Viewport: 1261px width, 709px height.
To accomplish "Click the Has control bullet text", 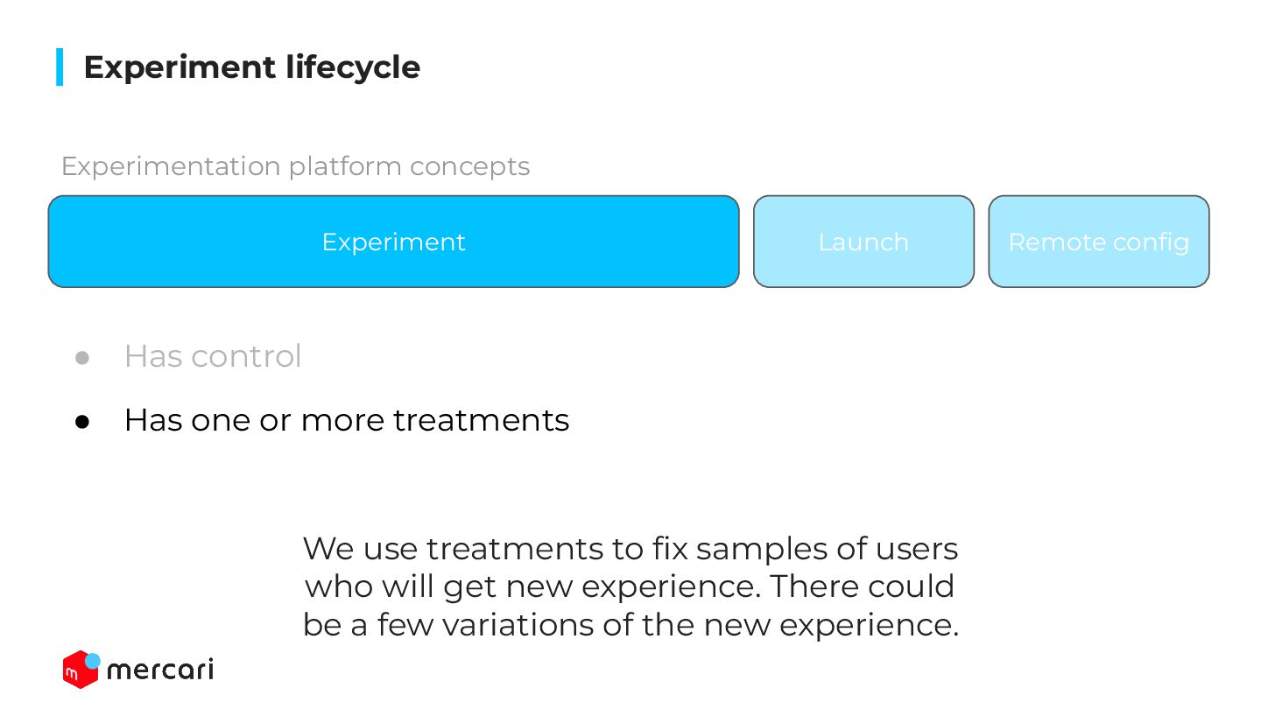I will (x=213, y=356).
